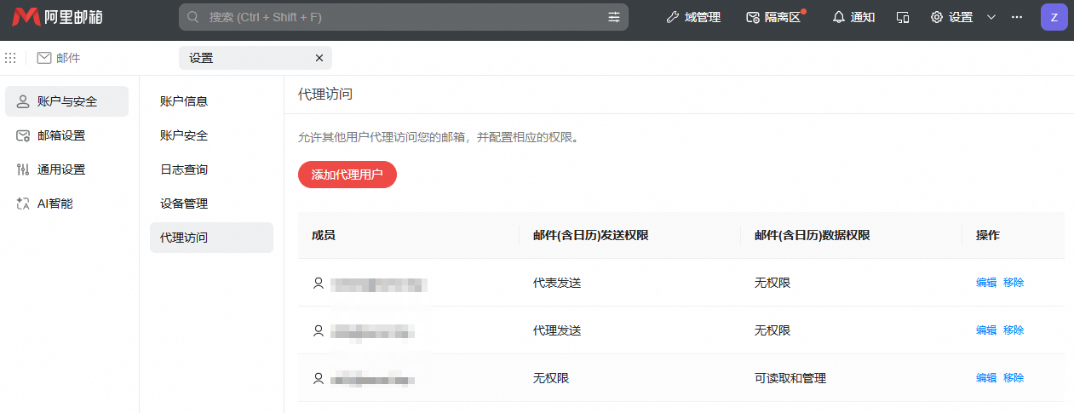
Task: Open 通知 notifications
Action: click(853, 17)
